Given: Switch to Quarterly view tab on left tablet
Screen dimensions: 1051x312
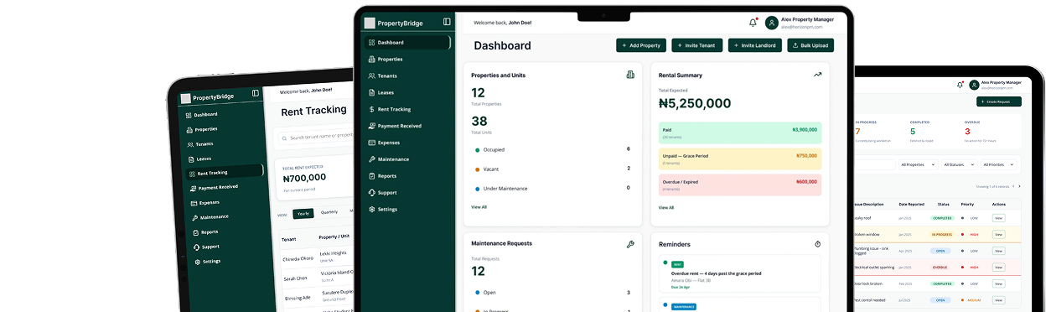Looking at the screenshot, I should (329, 211).
